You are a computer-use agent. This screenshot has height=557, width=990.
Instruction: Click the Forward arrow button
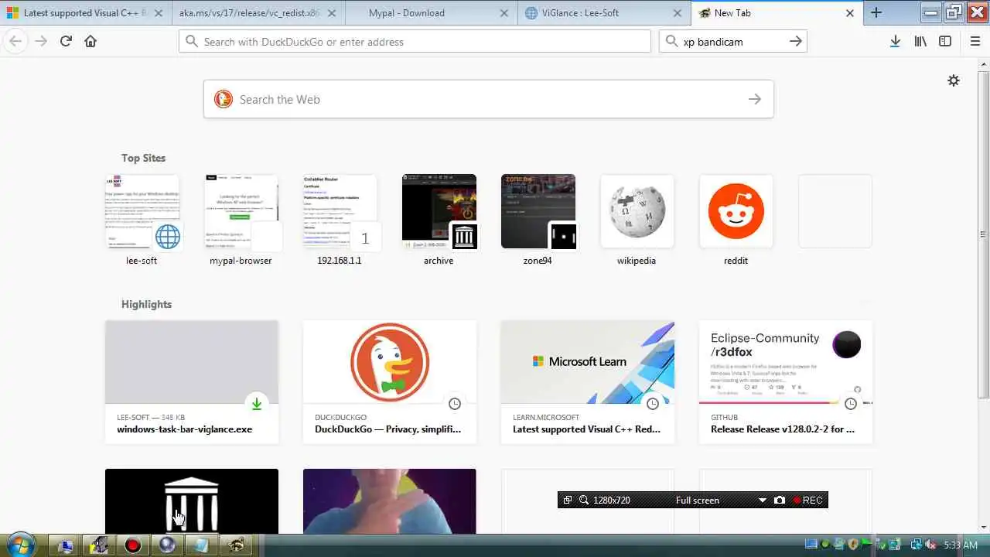[x=40, y=41]
